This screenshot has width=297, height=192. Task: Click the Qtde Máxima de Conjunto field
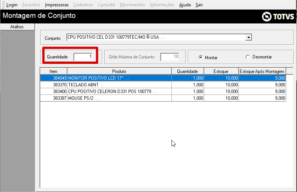(170, 57)
